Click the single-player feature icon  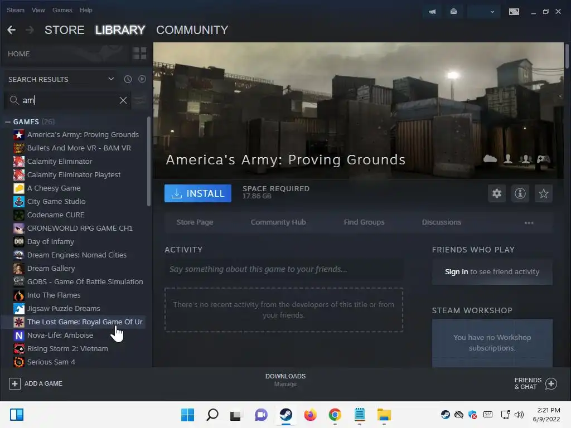point(507,159)
